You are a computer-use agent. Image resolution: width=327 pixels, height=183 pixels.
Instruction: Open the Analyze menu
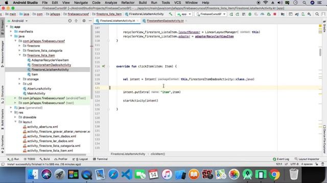point(111,3)
